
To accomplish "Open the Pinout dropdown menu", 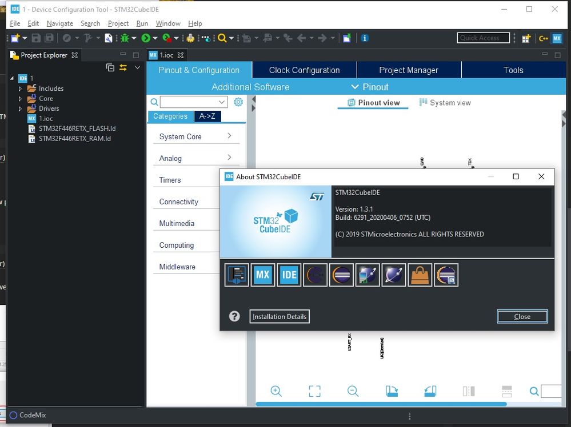I will coord(370,87).
